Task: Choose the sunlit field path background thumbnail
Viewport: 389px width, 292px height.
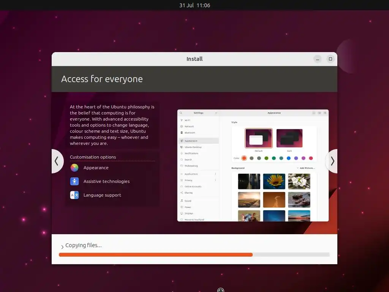Action: point(249,200)
